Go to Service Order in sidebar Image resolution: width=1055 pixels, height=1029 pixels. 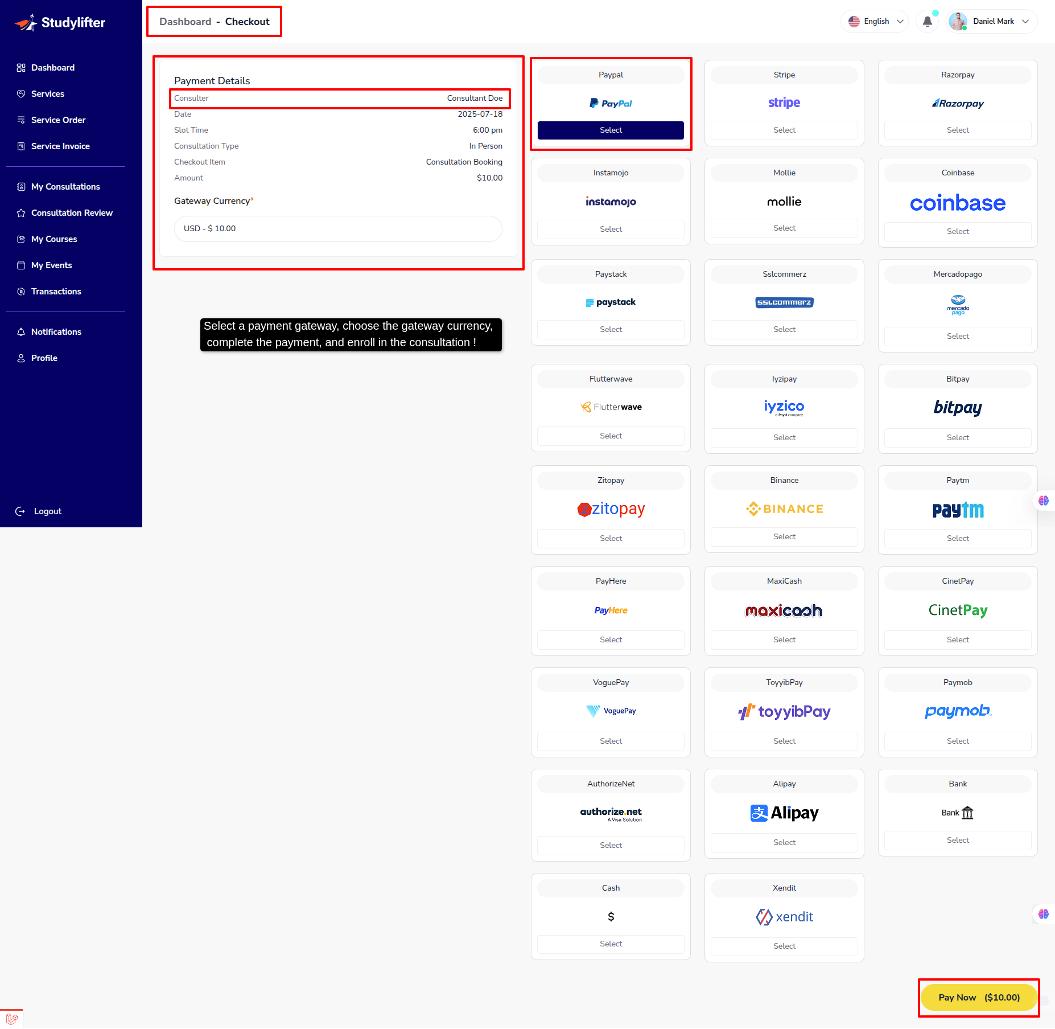[58, 120]
